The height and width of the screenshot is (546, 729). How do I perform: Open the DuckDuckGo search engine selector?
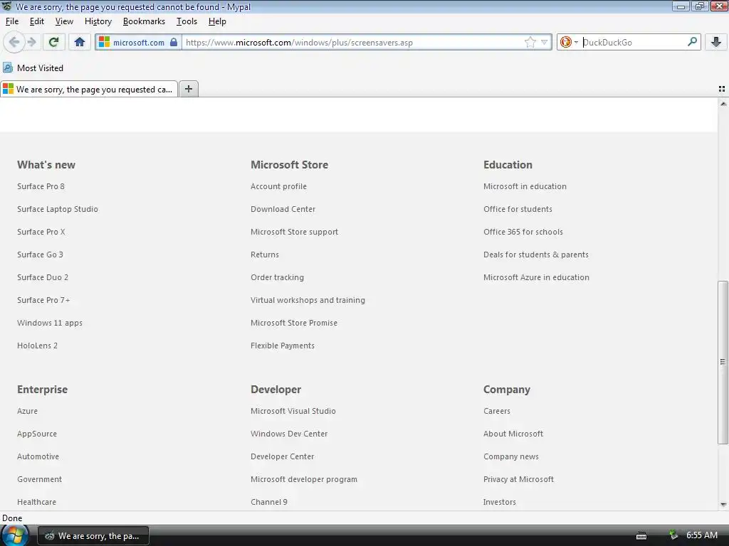tap(569, 42)
